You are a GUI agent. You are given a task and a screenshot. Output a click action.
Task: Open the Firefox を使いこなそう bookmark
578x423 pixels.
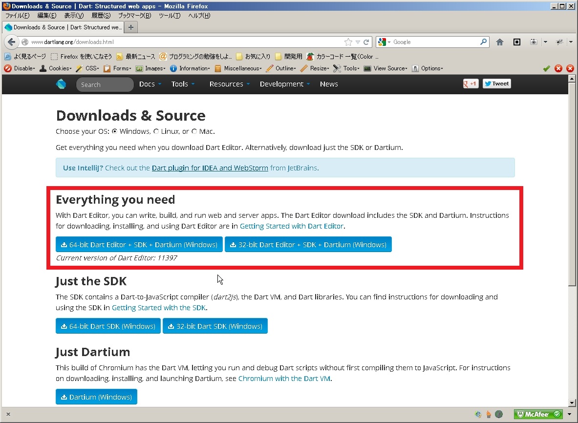82,56
